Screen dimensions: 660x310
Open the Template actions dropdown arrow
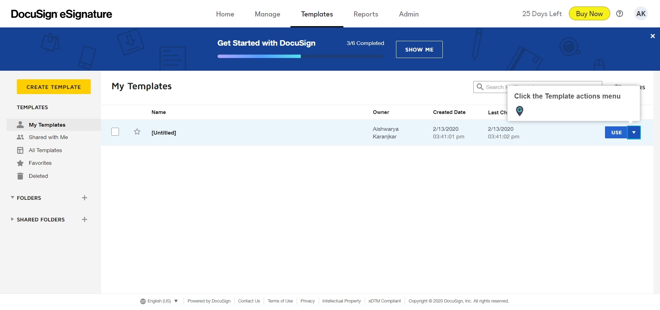click(x=634, y=132)
